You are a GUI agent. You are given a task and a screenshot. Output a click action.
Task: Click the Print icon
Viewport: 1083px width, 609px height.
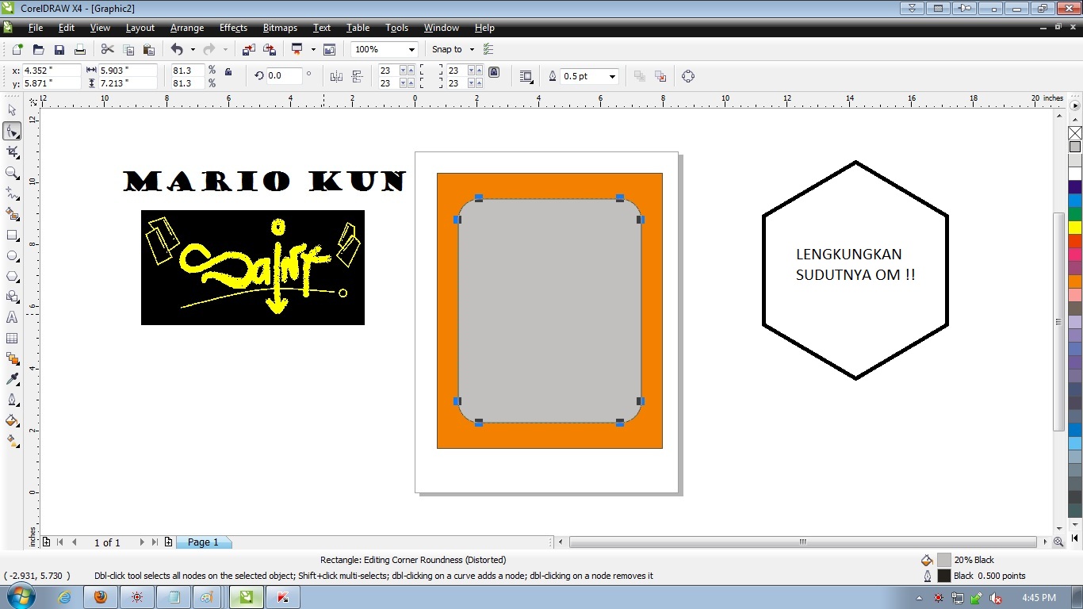(x=79, y=48)
